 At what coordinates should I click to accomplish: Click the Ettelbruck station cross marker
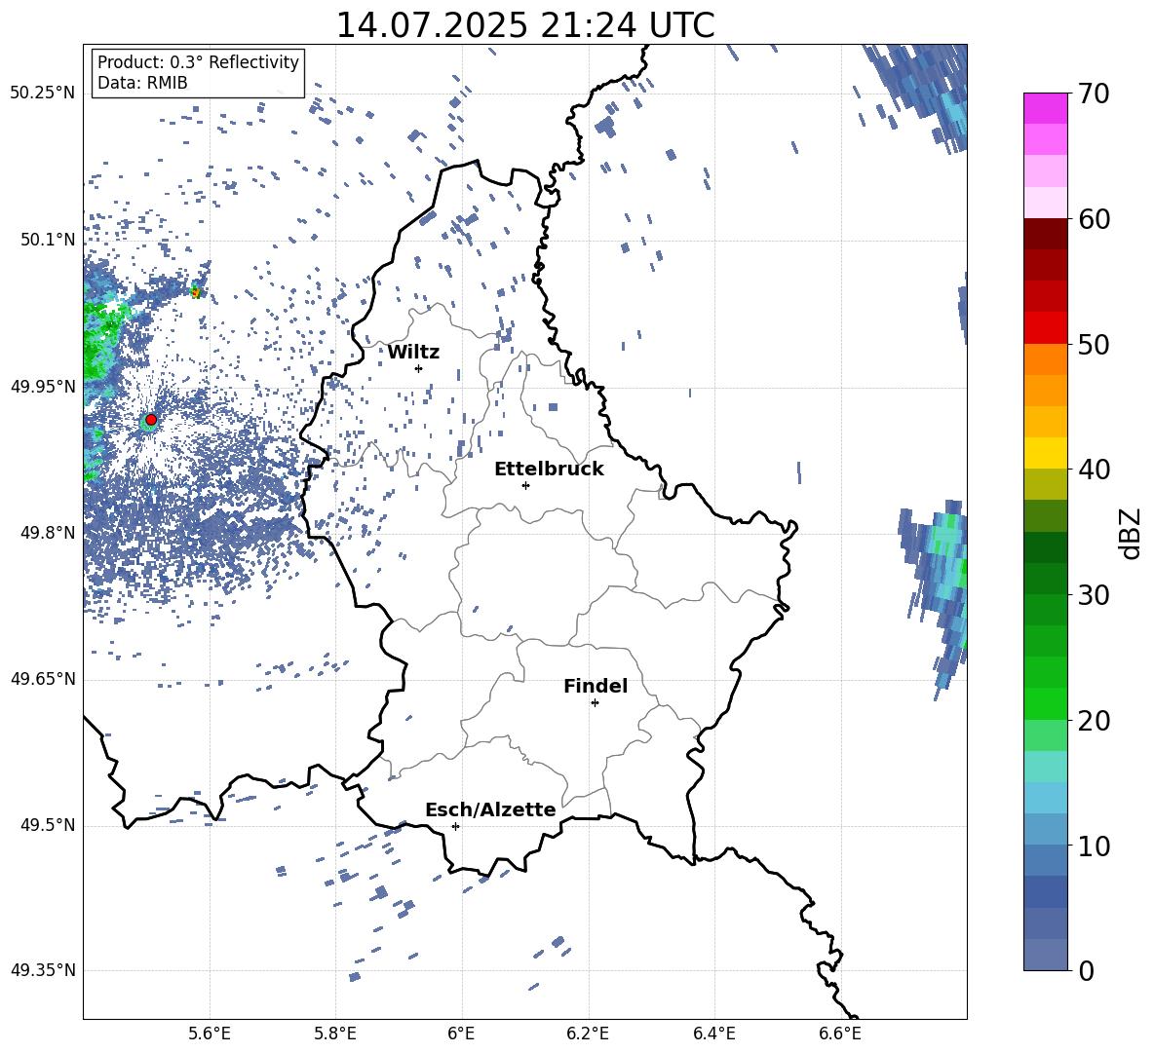(525, 485)
